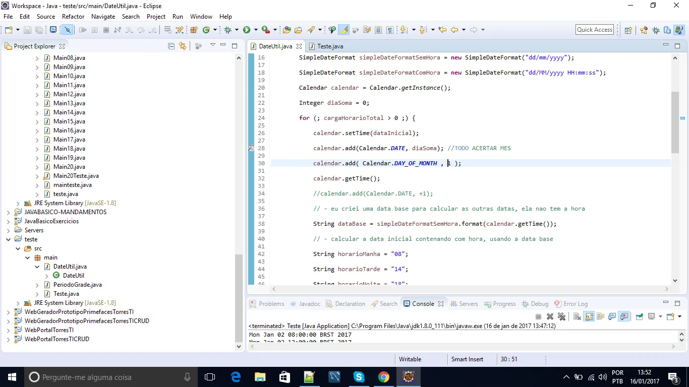Click the Debug bug icon in toolbar
This screenshot has height=387, width=689.
(227, 30)
